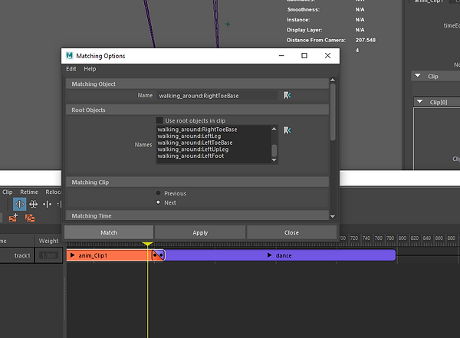Select the dance clip on track1

pyautogui.click(x=280, y=255)
